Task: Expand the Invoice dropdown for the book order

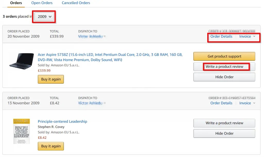Action: coord(247,103)
